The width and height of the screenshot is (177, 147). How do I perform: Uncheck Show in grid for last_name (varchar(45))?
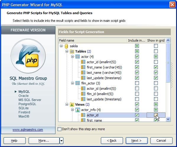[156, 73]
